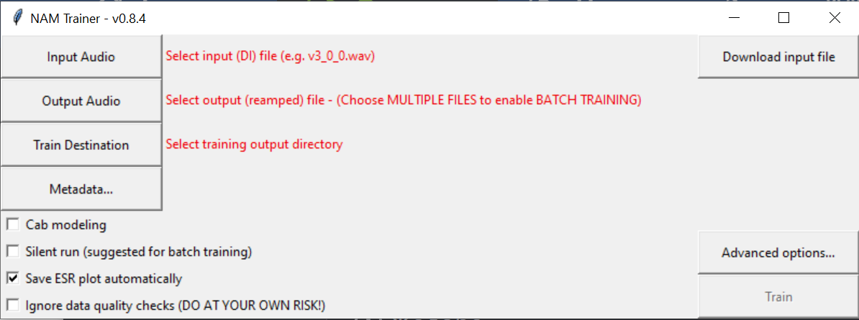Click the red 'Select input (DI) file' text
Screen dimensions: 859x320
click(270, 57)
